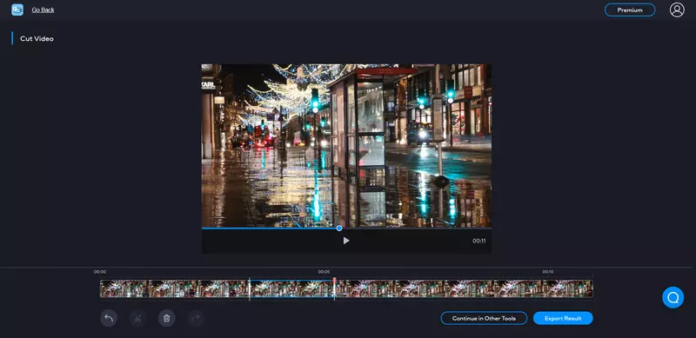Select the last timeline thumbnail frame

(x=568, y=288)
